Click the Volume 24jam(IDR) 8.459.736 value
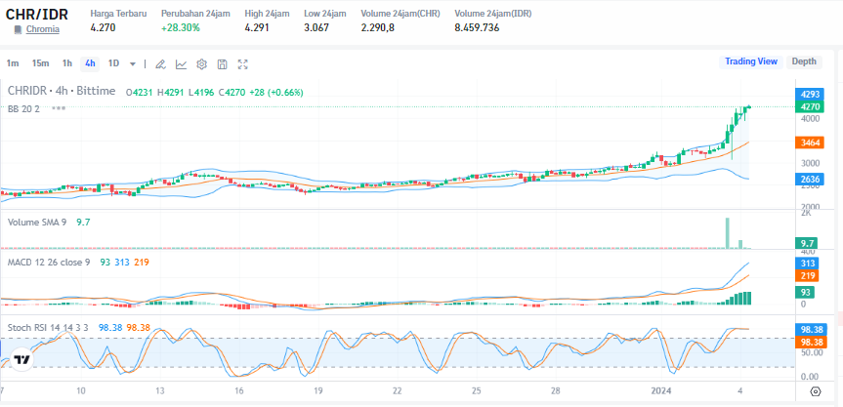This screenshot has height=407, width=843. pos(477,28)
